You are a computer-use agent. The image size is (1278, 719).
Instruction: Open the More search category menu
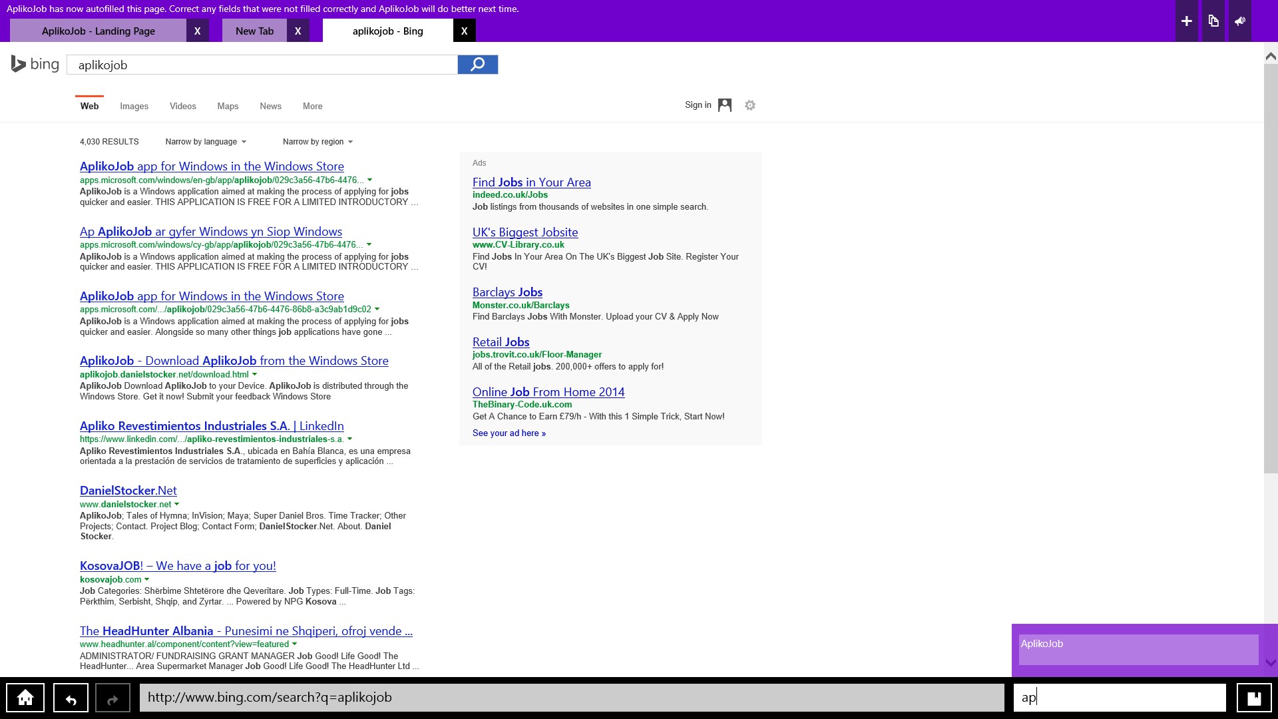pos(312,107)
